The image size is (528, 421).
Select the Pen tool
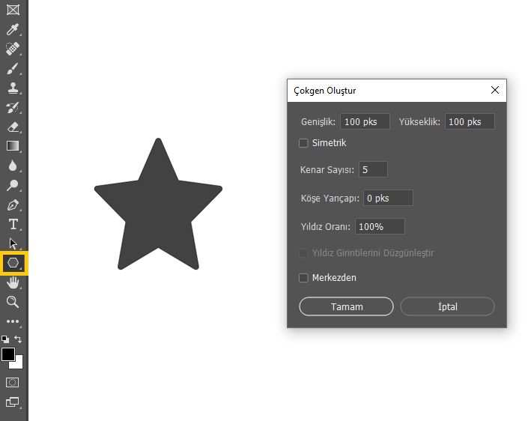pos(13,205)
